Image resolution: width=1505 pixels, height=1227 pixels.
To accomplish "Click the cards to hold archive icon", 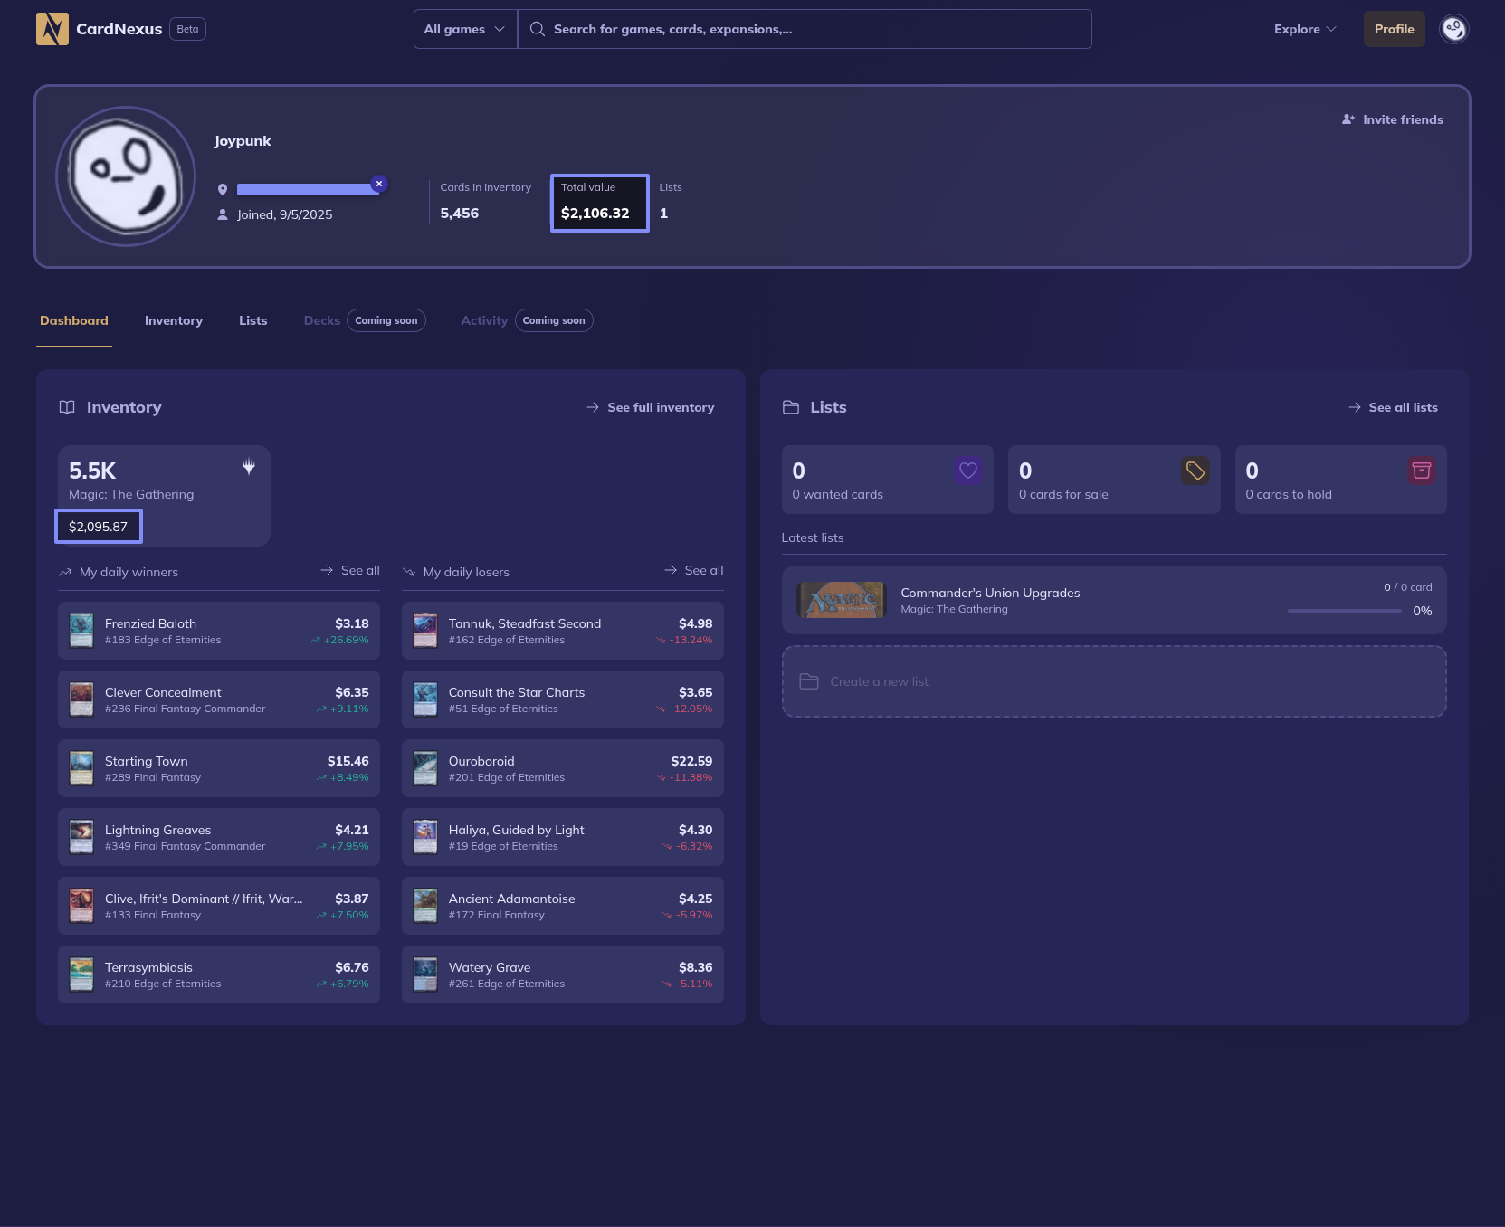I will (1421, 471).
